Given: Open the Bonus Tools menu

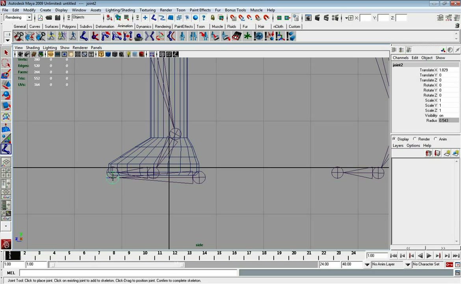Looking at the screenshot, I should click(x=235, y=10).
